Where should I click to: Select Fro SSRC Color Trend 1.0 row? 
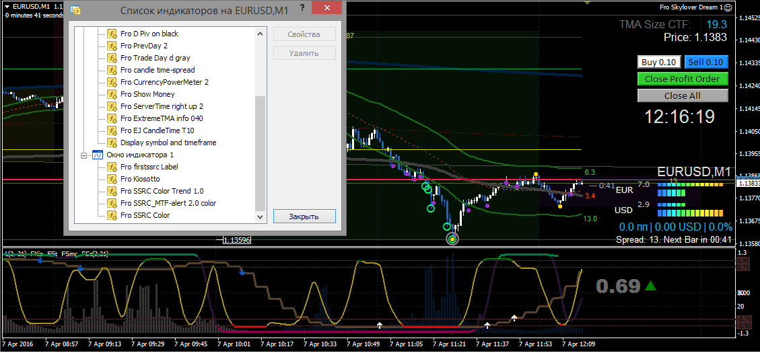tap(162, 191)
